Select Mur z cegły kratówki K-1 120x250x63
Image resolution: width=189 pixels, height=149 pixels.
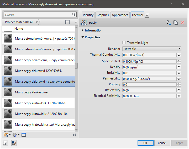point(39,103)
